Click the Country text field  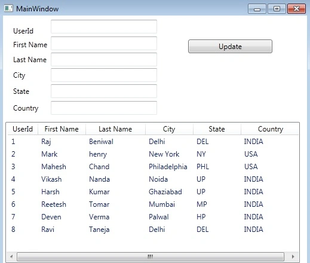pyautogui.click(x=104, y=108)
